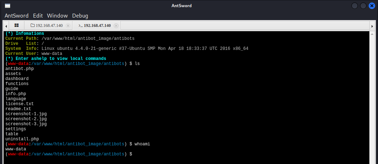Close the AntSword window
378x164 pixels.
pos(372,6)
